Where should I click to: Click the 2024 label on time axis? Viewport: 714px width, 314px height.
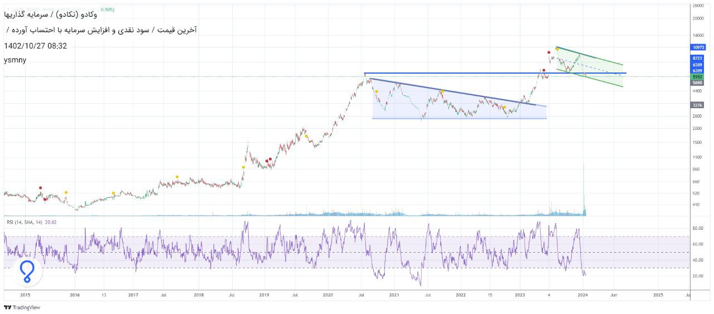[583, 294]
